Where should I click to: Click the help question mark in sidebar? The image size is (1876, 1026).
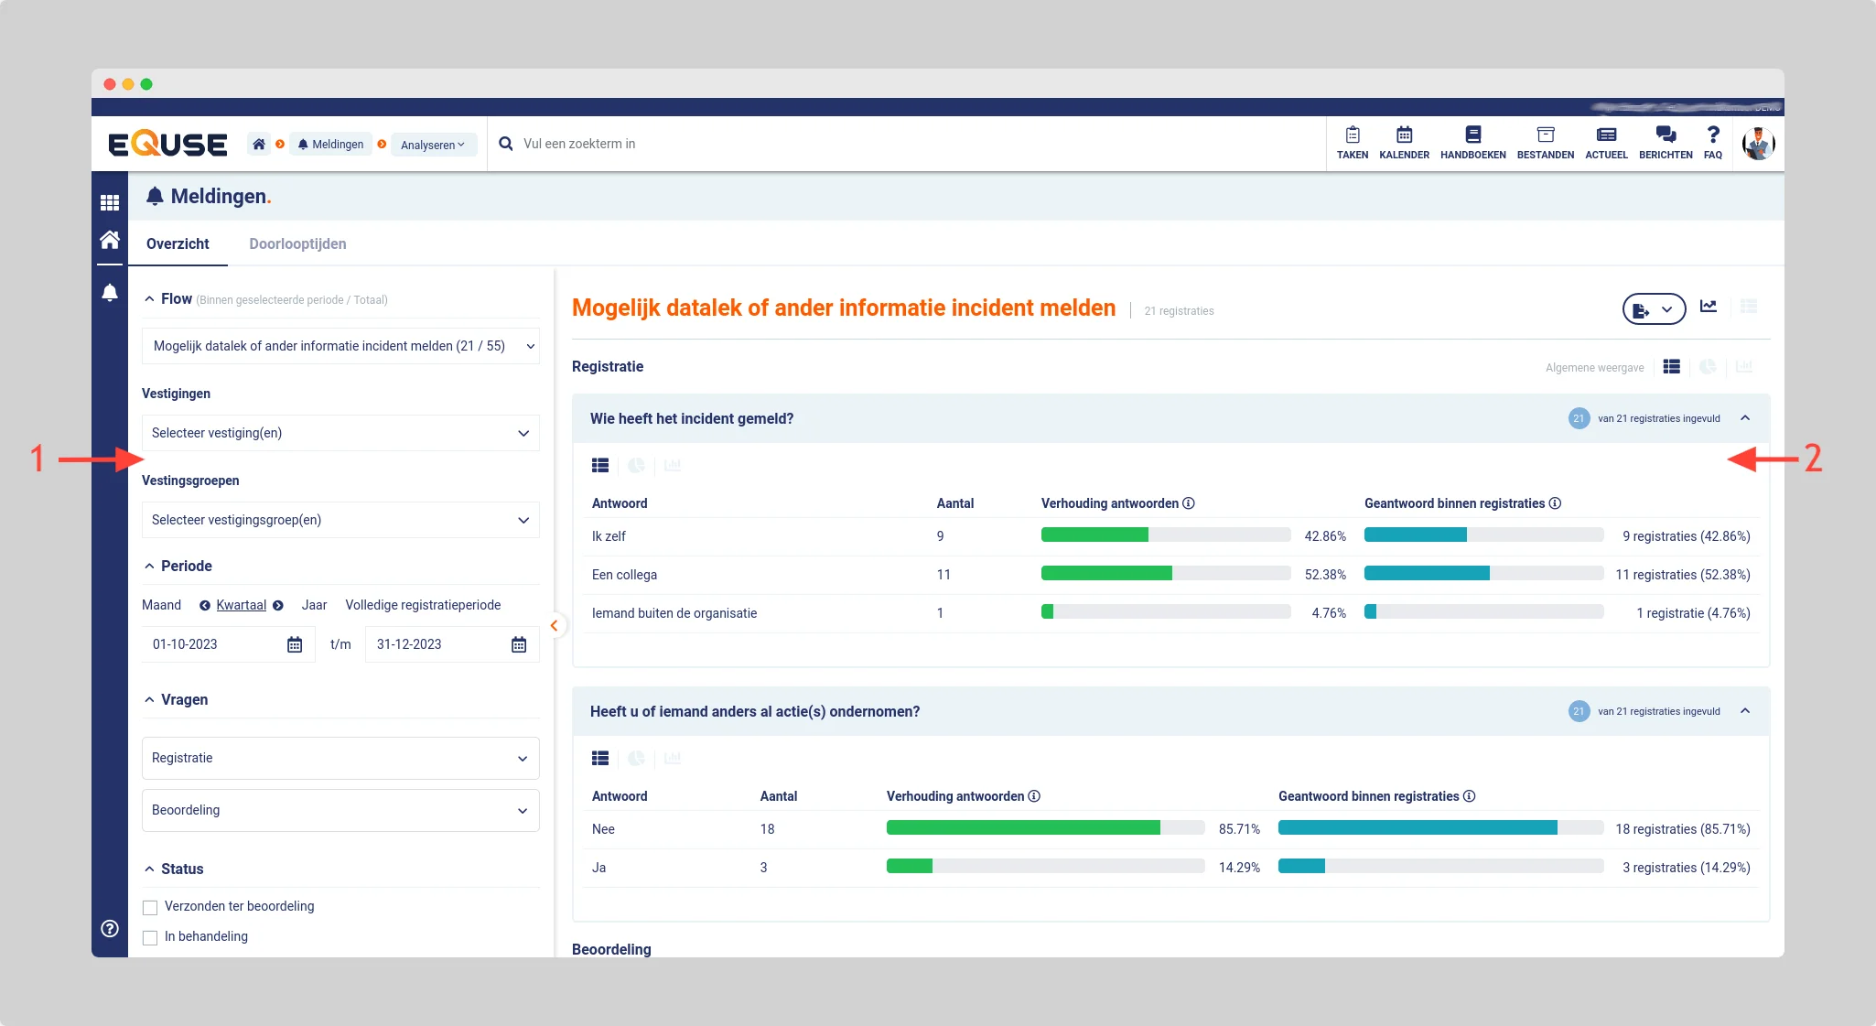[x=110, y=928]
